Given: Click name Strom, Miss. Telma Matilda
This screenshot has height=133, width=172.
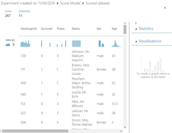Looking at the screenshot, I should [x=82, y=122].
